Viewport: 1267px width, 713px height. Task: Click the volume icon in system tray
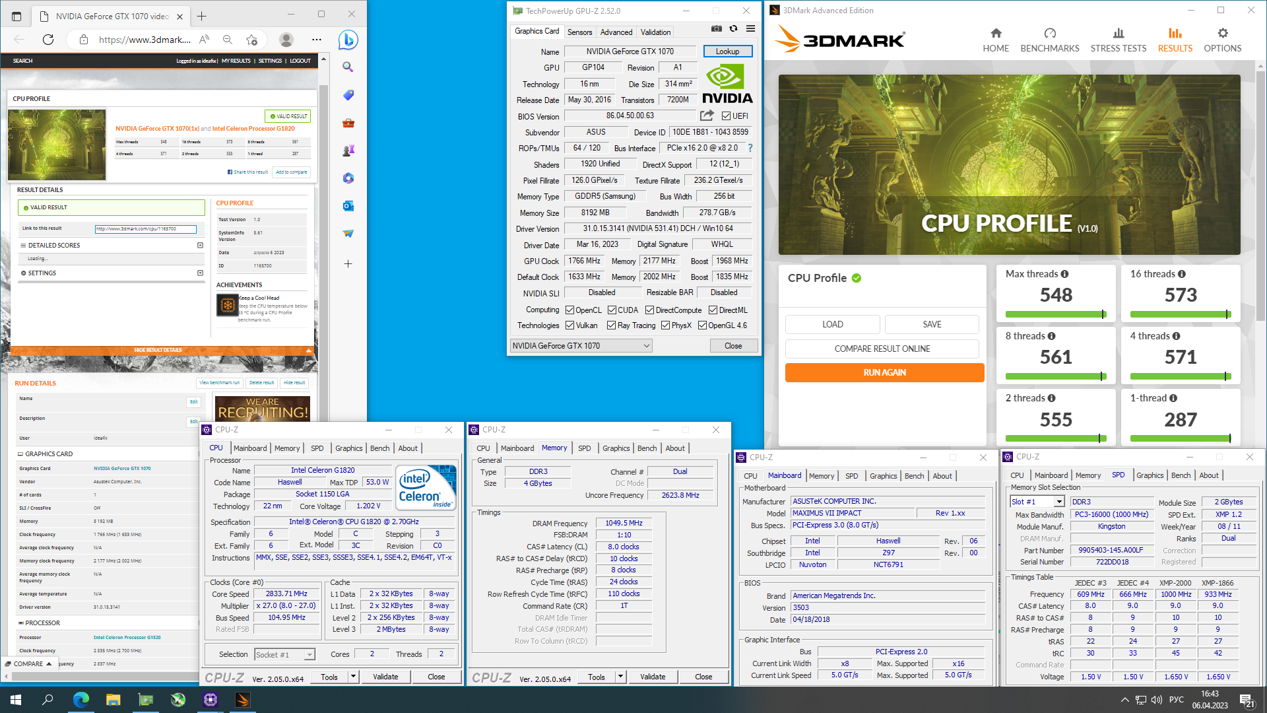point(1156,700)
